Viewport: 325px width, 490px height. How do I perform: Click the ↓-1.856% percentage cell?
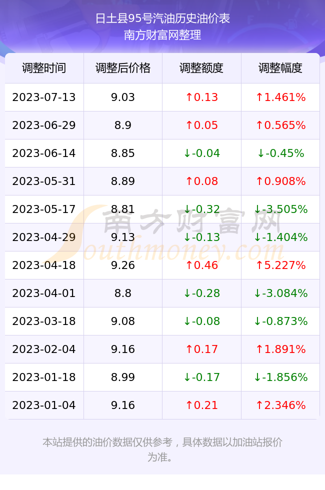[280, 377]
